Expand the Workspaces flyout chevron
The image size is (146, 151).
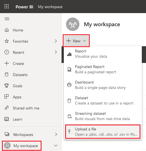click(56, 134)
